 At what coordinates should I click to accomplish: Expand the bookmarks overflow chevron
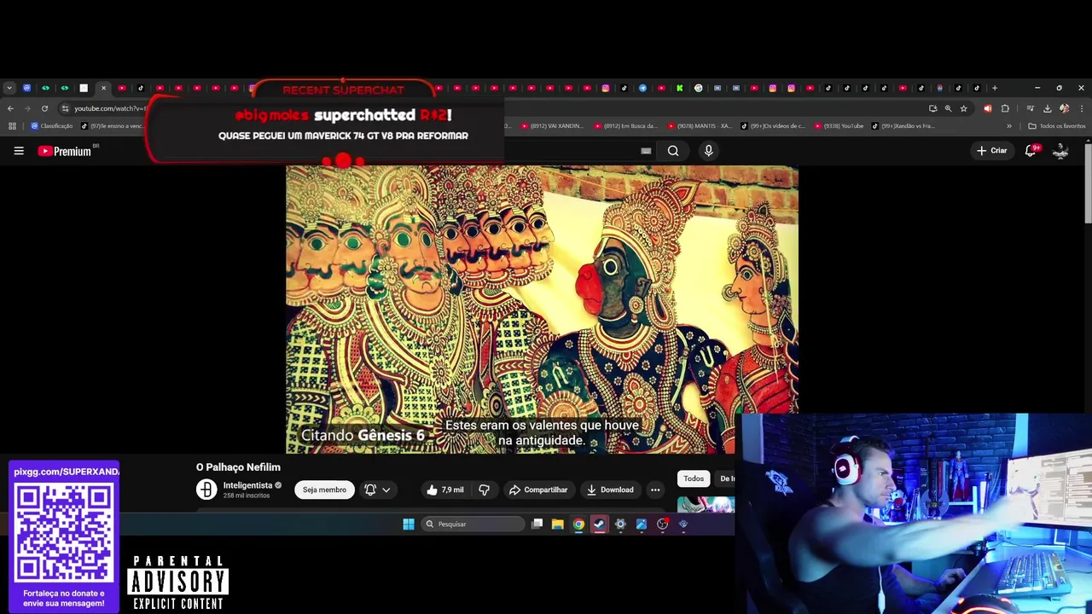click(1009, 126)
